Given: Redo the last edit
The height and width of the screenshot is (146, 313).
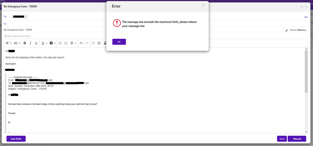Looking at the screenshot, I should coord(87,43).
